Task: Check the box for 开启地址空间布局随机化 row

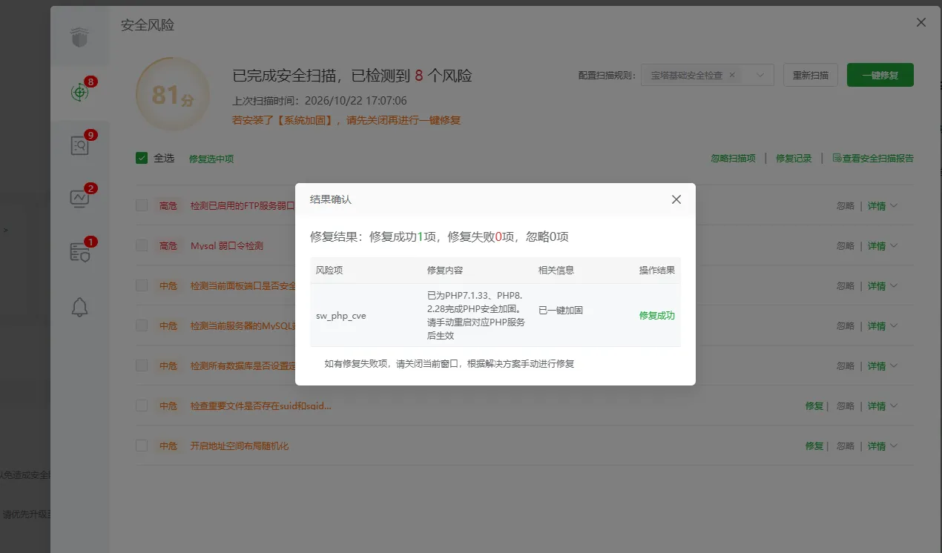Action: click(142, 446)
